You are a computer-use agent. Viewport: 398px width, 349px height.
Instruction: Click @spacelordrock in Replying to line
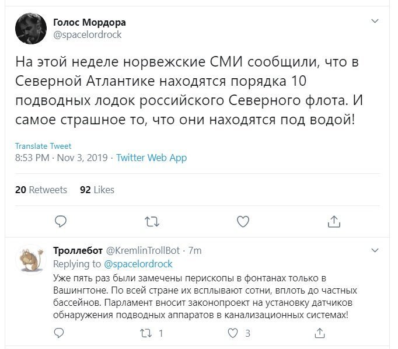pos(138,264)
